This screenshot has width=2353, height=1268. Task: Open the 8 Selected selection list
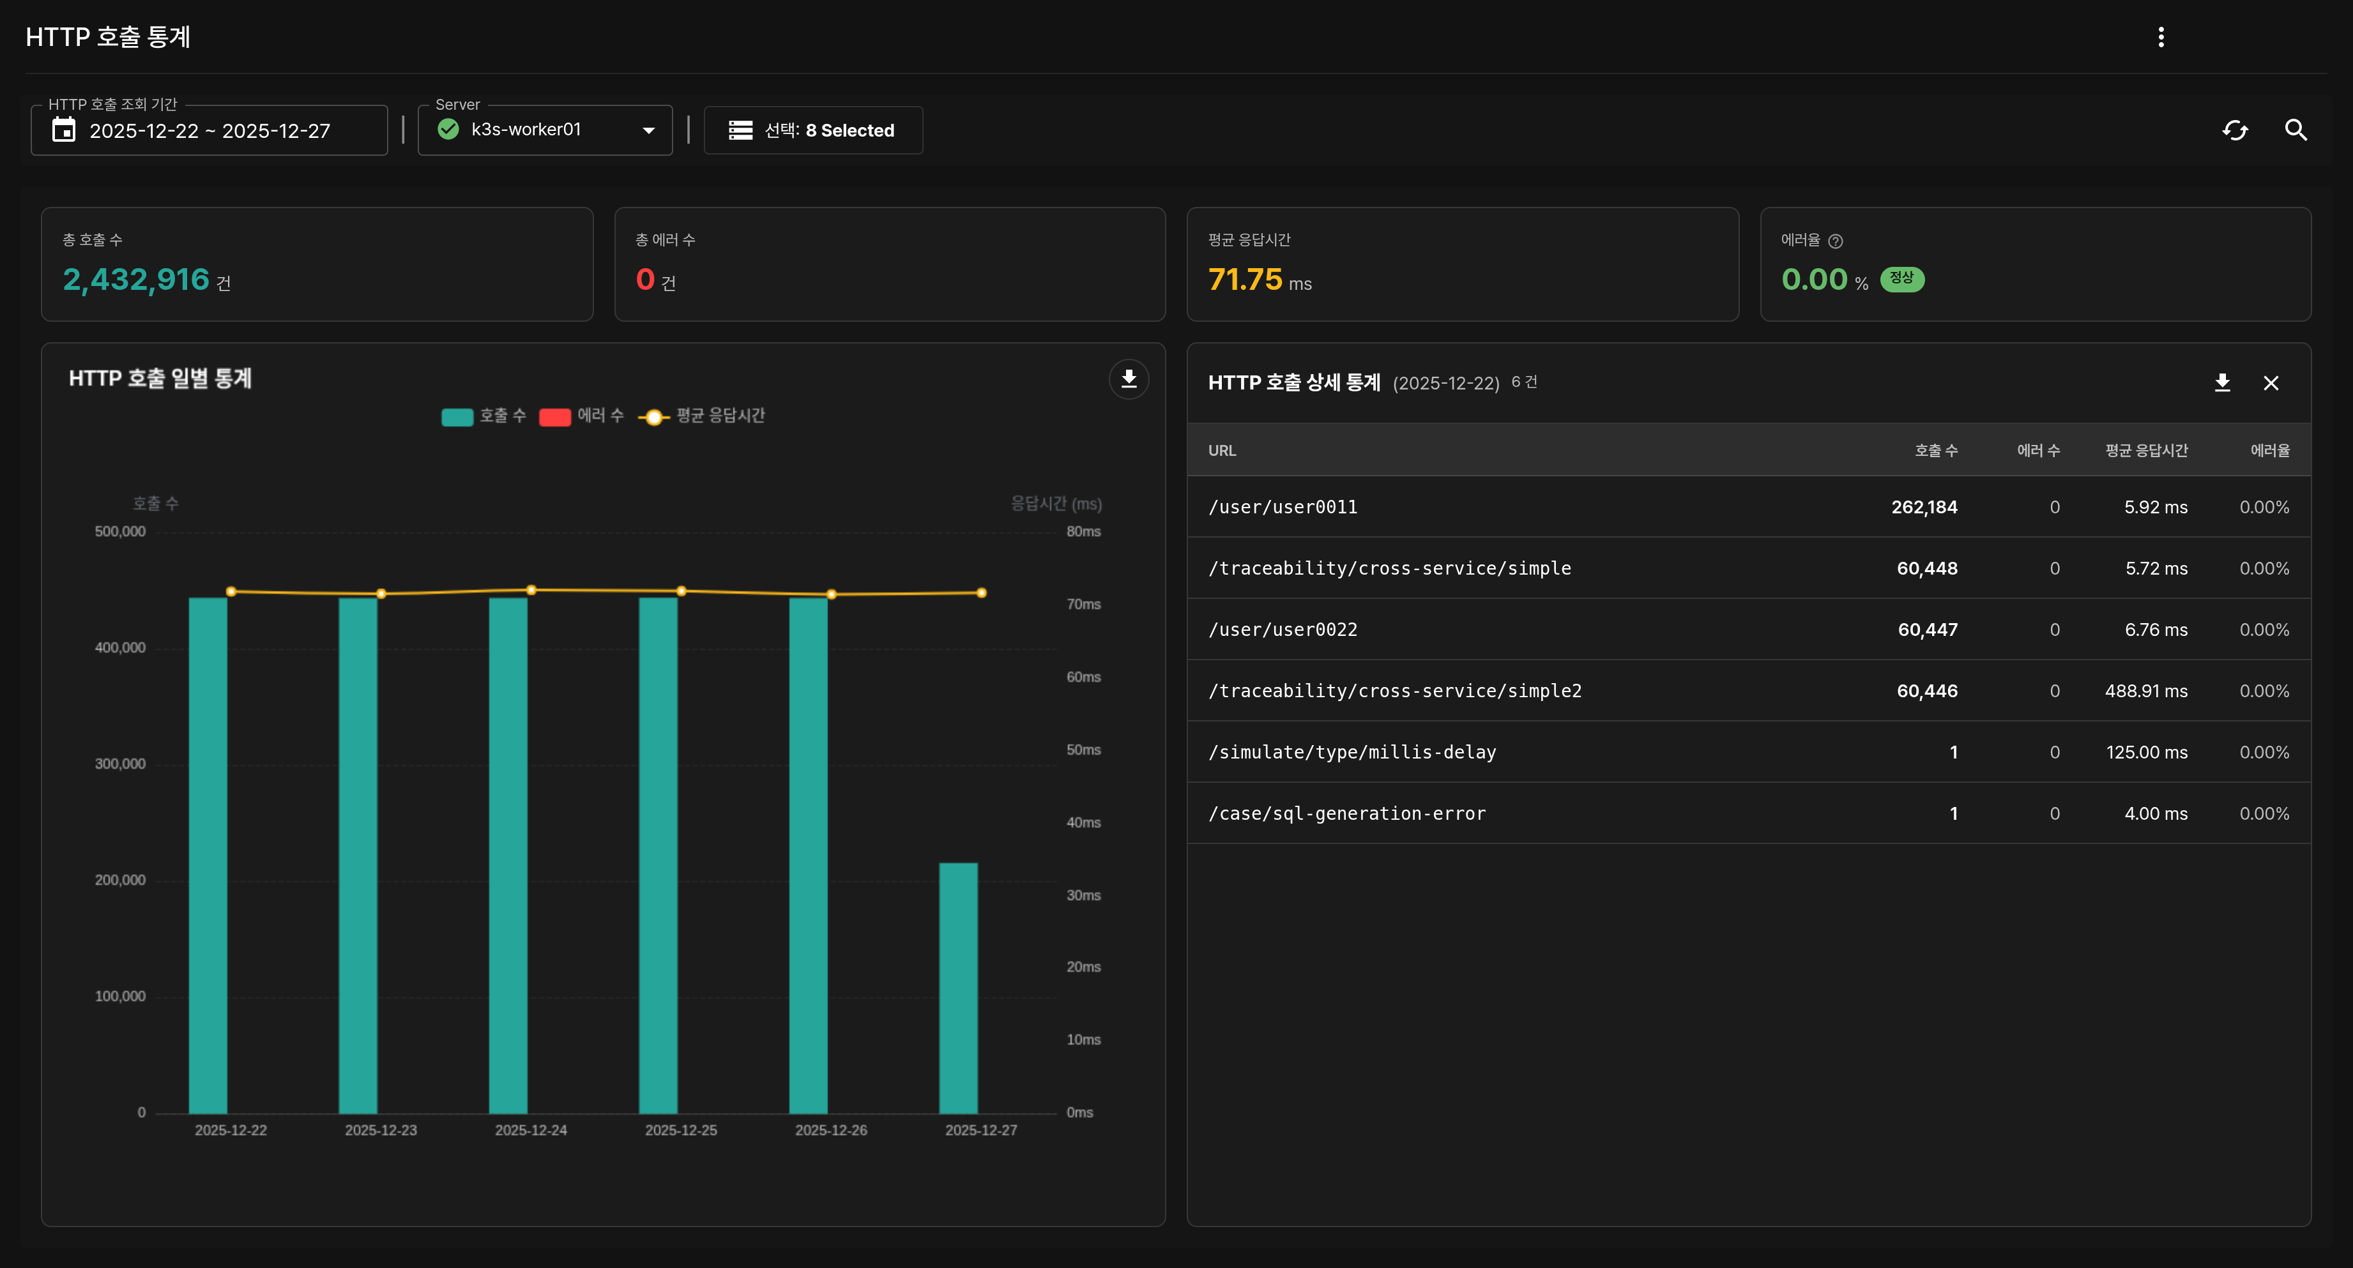[x=813, y=130]
